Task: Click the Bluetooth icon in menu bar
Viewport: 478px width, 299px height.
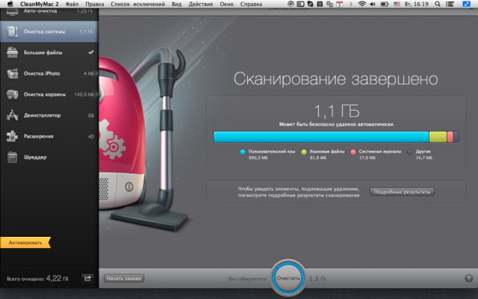Action: (350, 4)
